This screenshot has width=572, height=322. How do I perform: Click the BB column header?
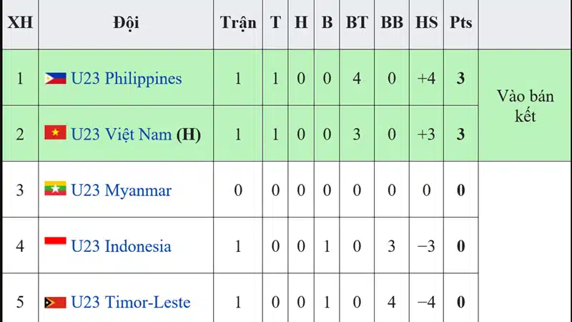tap(392, 23)
